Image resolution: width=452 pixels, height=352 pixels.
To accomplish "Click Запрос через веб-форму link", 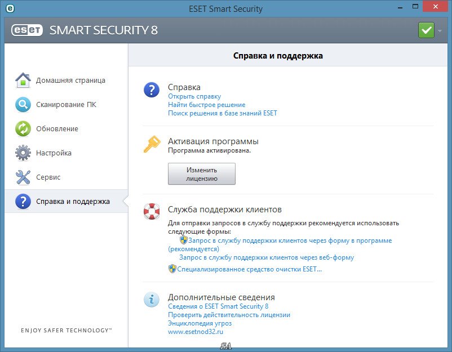I will [x=267, y=257].
